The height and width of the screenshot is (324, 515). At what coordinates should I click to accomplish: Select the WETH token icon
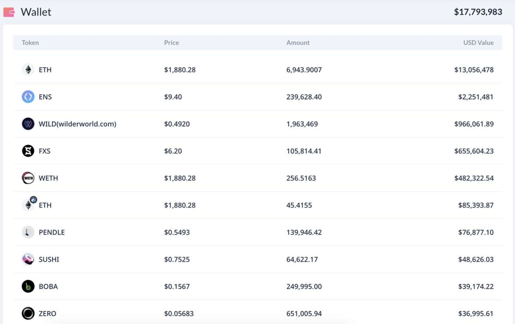[28, 178]
